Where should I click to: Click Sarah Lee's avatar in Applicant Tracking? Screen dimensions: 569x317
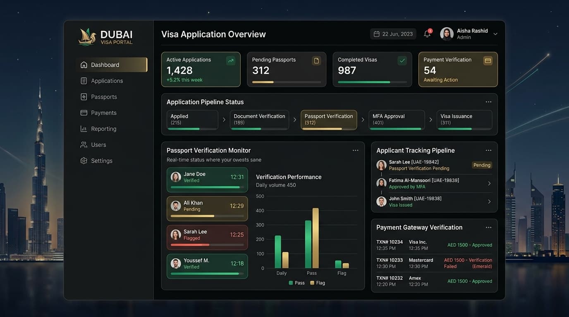381,165
